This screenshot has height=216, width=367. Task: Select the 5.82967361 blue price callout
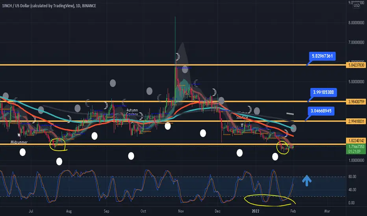(322, 56)
